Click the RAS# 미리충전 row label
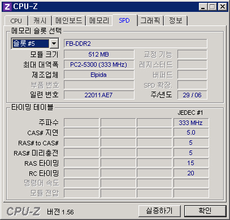 coord(36,153)
